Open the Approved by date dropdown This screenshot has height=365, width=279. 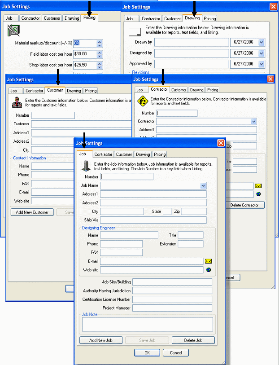tap(261, 64)
